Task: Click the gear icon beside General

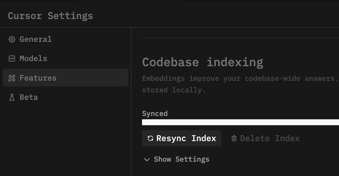Action: tap(12, 39)
